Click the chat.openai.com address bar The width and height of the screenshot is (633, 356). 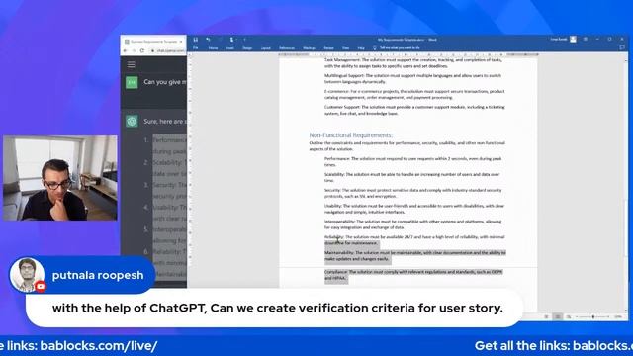coord(168,50)
